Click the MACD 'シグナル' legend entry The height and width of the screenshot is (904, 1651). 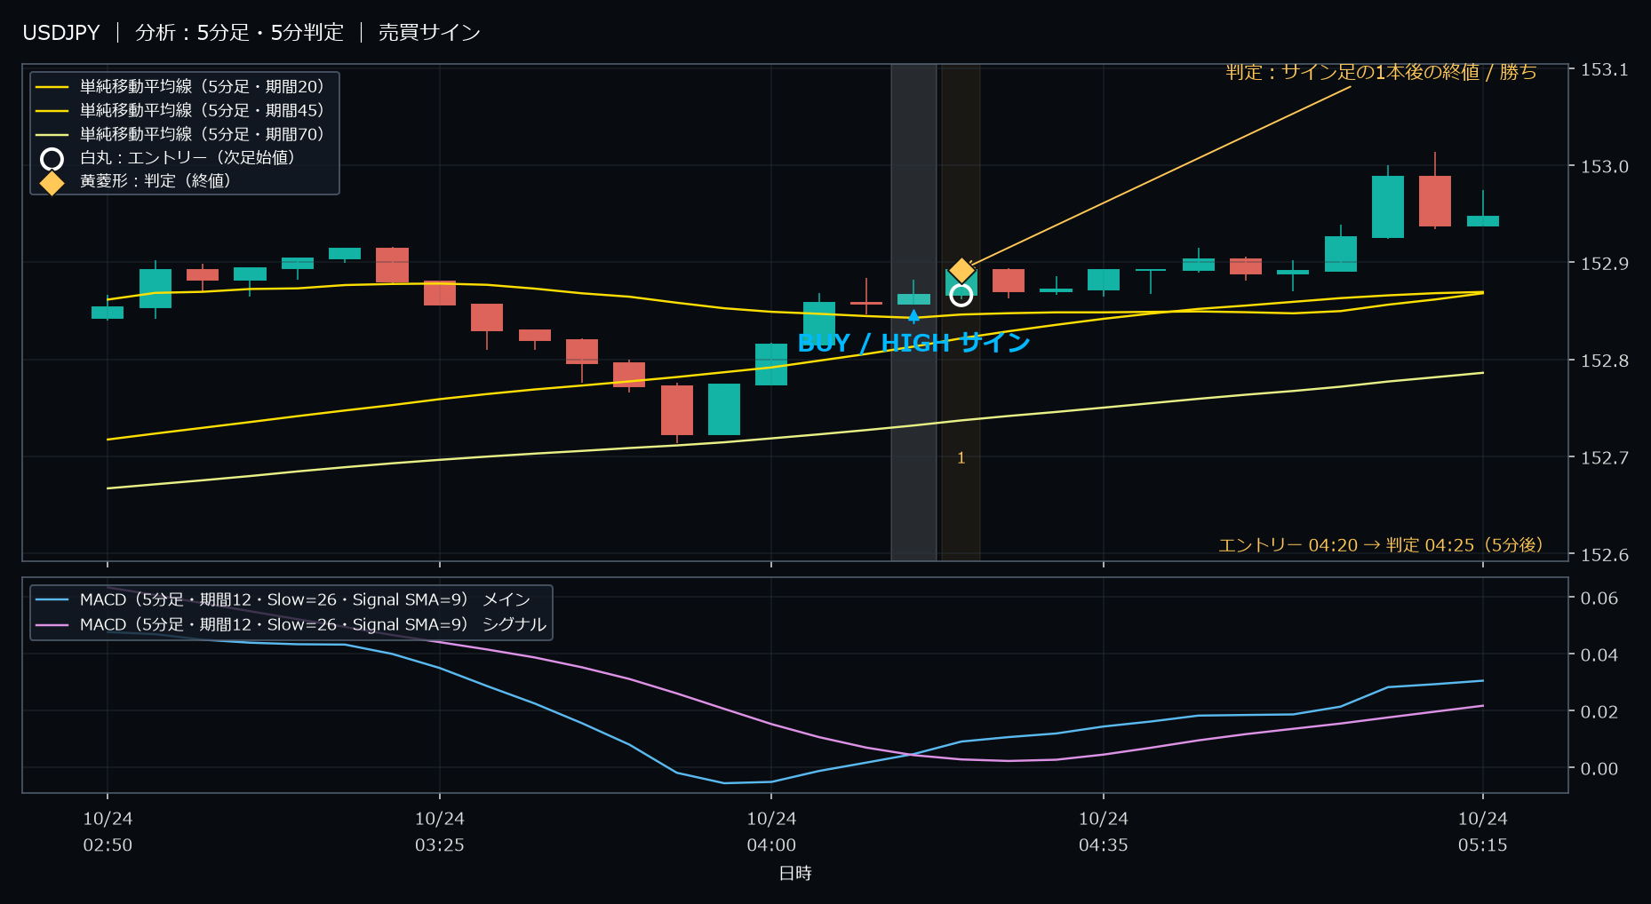pos(291,624)
